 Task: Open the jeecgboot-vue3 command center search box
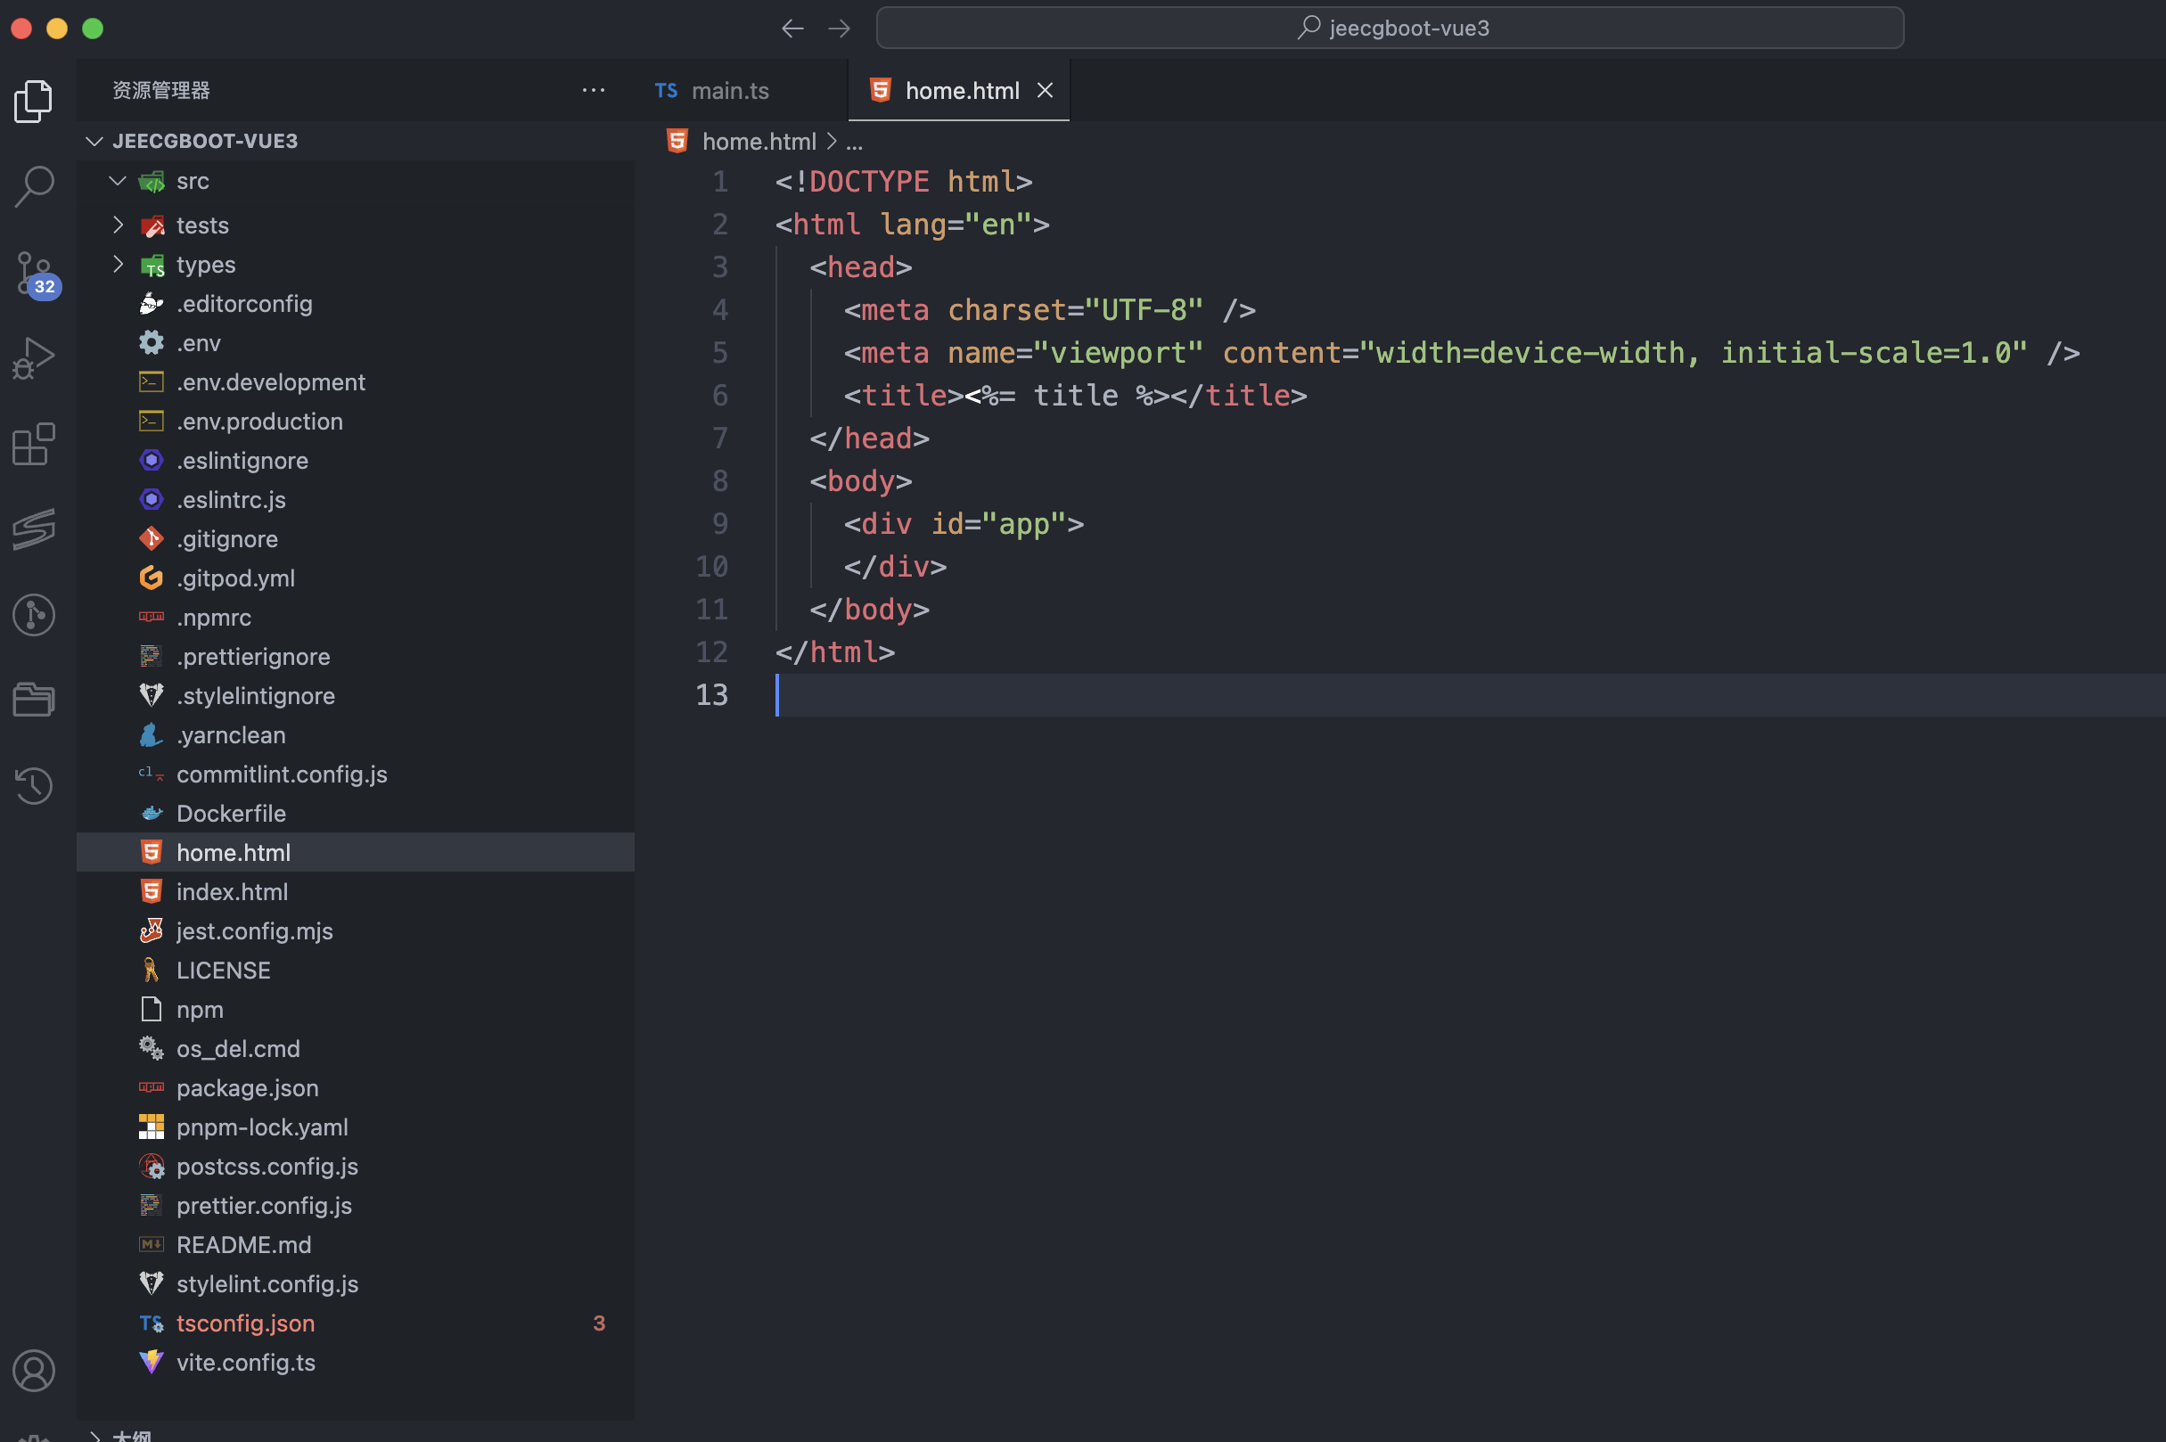(x=1390, y=29)
